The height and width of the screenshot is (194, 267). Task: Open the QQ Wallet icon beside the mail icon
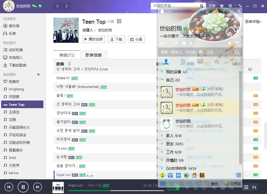pos(184,43)
